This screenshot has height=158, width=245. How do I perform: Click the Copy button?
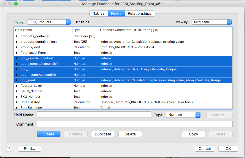(x=194, y=134)
